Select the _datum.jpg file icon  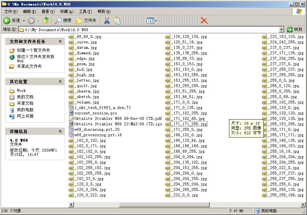click(71, 48)
